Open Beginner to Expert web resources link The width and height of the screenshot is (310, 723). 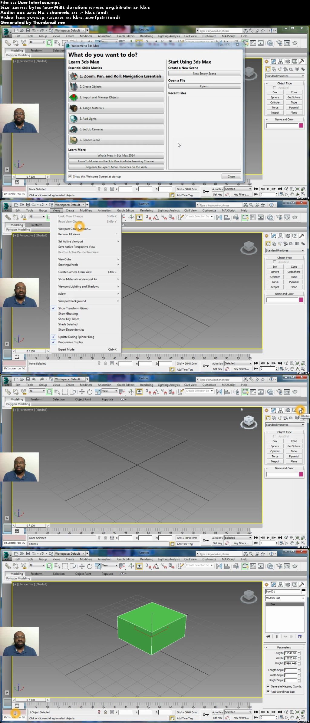pyautogui.click(x=116, y=167)
